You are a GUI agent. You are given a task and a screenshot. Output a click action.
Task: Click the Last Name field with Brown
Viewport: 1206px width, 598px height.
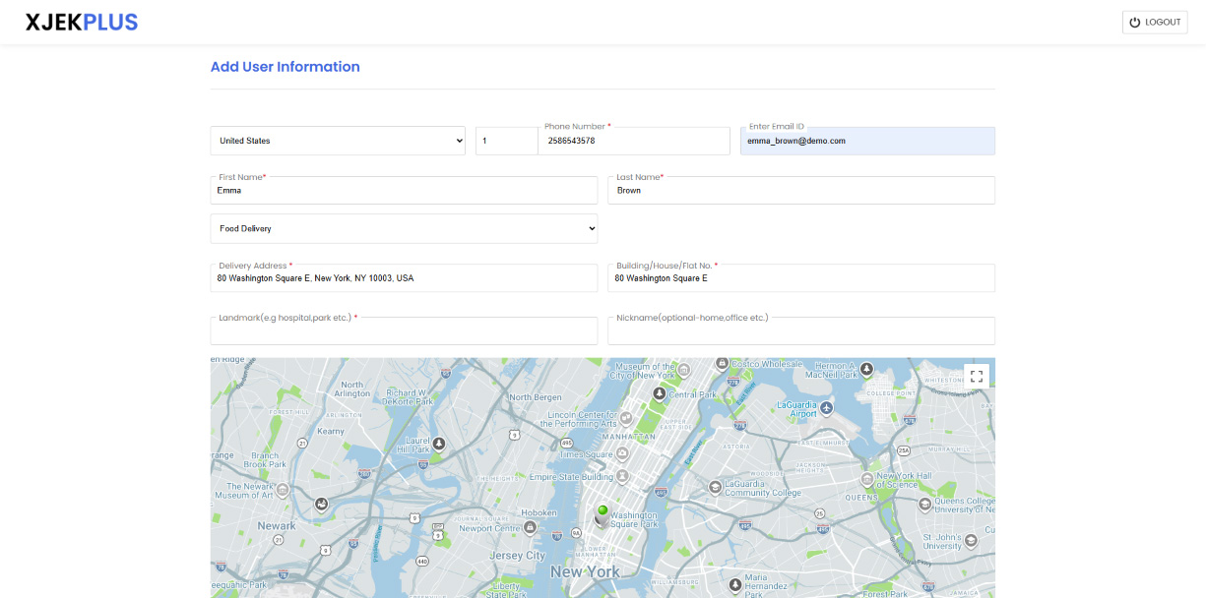pyautogui.click(x=801, y=190)
